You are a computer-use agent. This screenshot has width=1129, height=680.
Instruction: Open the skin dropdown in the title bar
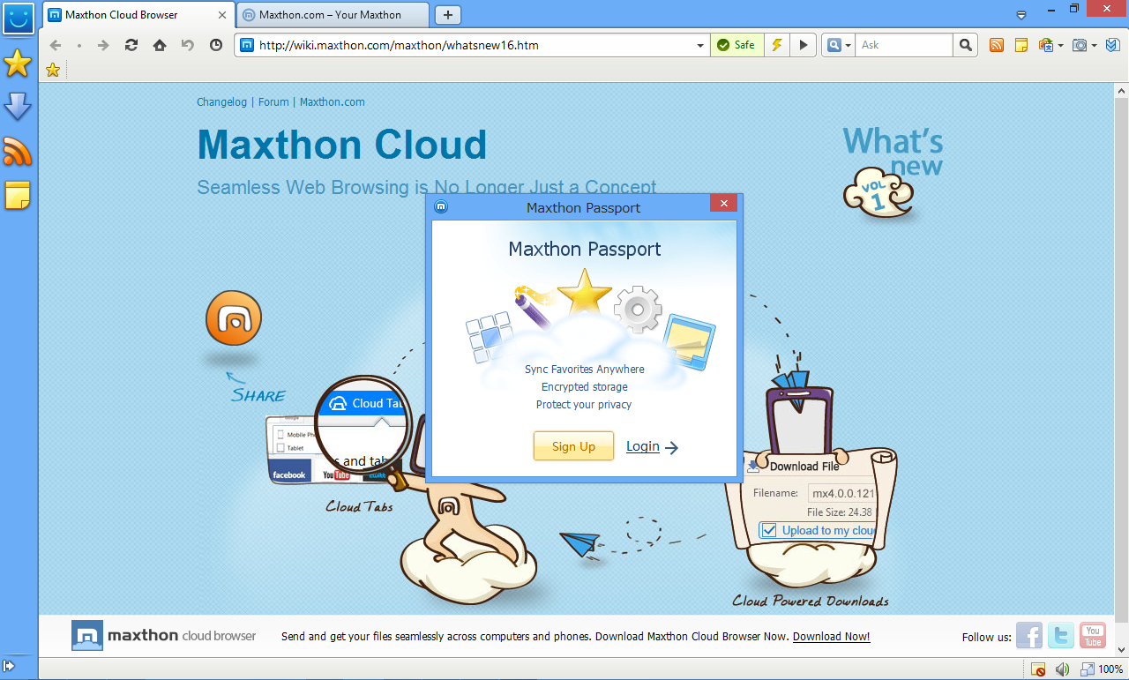click(x=1021, y=15)
